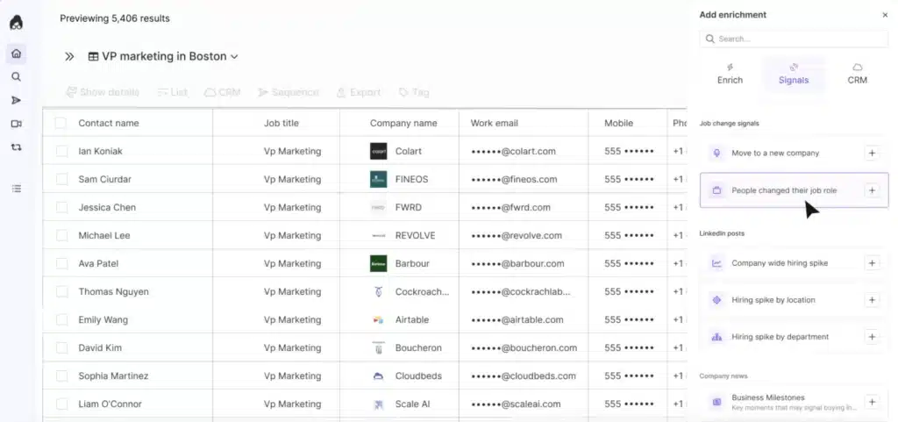Click the Hiring spike by location icon

(x=716, y=300)
